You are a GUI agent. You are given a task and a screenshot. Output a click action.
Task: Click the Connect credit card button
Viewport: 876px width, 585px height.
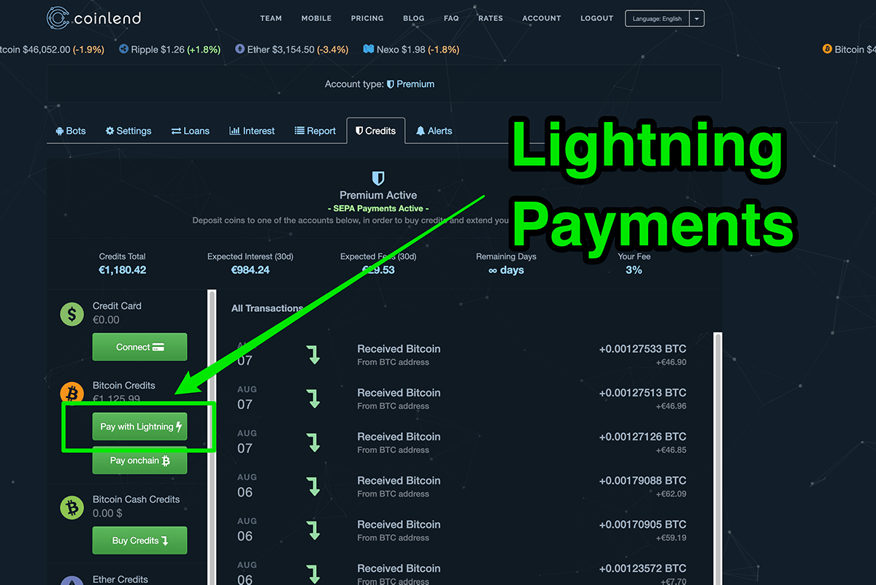pos(139,347)
